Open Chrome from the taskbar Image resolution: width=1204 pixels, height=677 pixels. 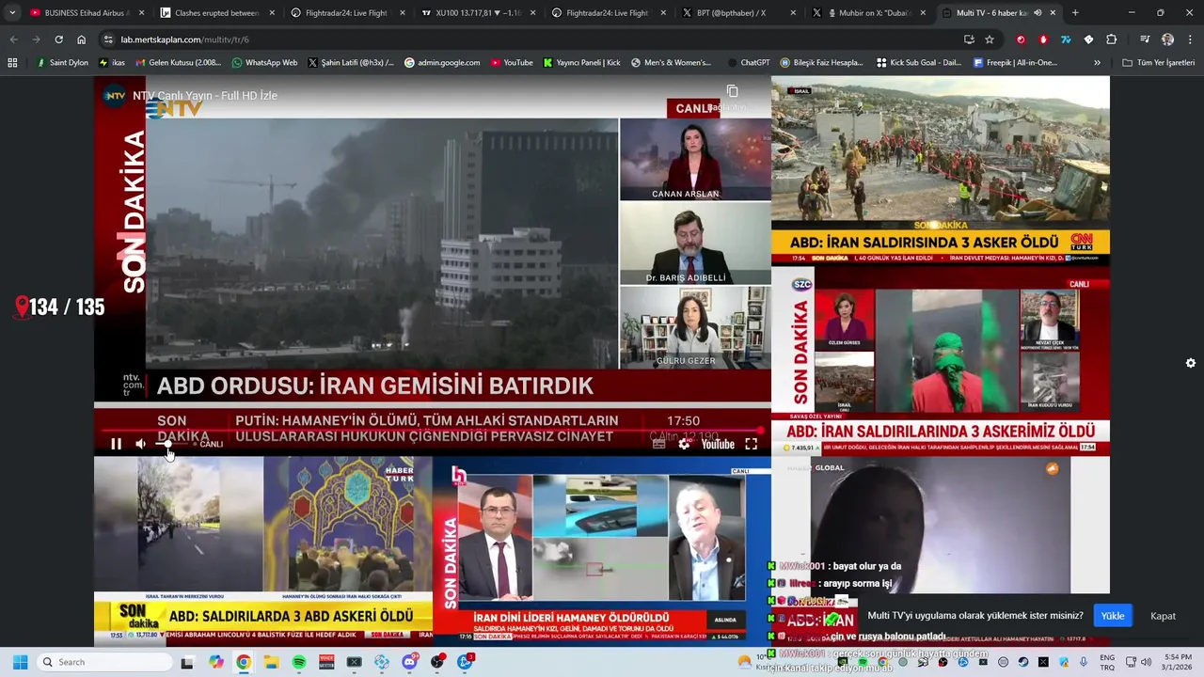[x=244, y=662]
